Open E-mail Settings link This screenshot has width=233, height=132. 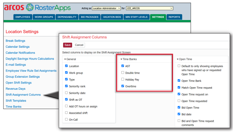click(16, 65)
